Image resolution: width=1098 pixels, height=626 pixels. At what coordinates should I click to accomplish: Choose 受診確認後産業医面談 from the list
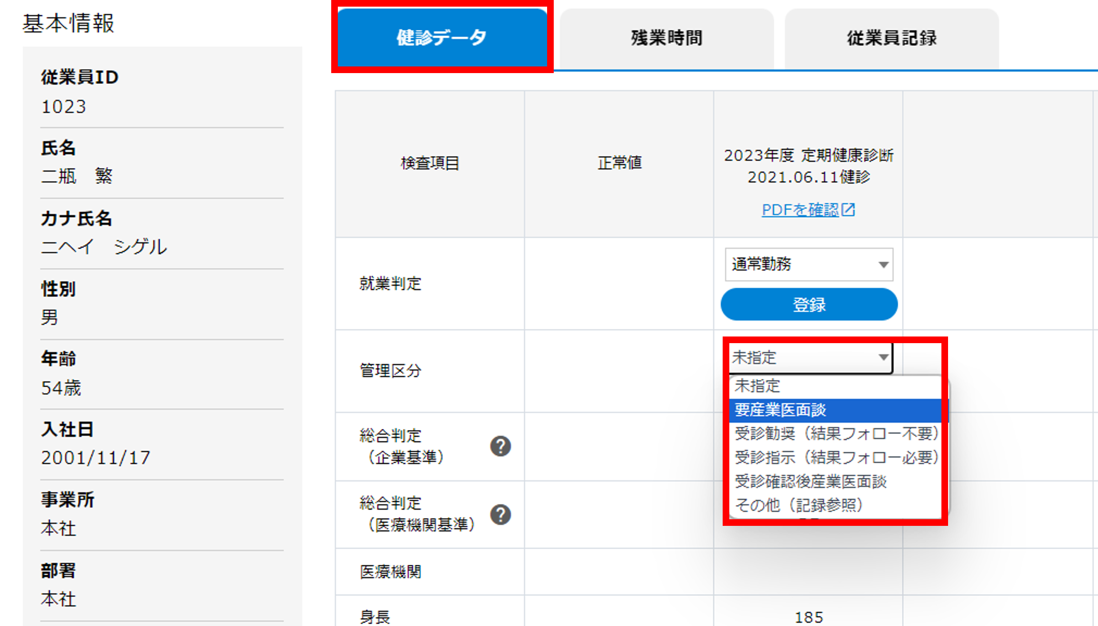coord(812,481)
